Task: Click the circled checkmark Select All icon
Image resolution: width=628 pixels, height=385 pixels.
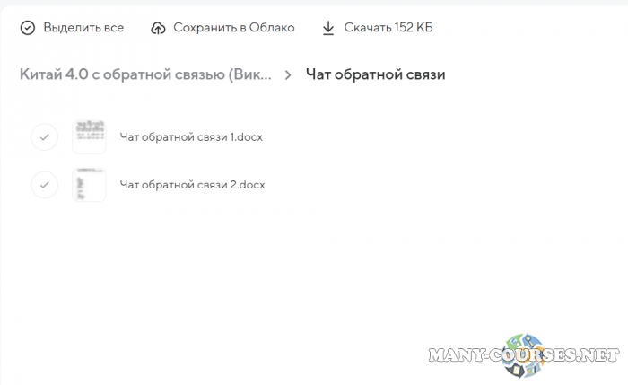Action: point(28,28)
